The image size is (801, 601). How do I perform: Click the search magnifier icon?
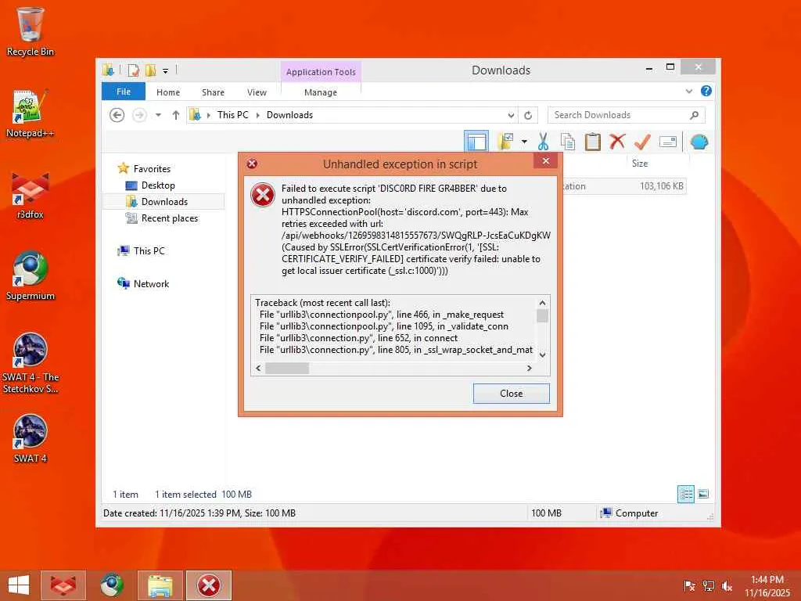point(694,115)
